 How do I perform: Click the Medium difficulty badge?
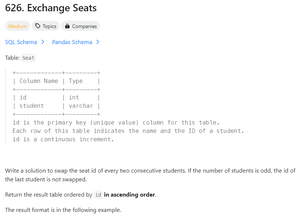17,26
